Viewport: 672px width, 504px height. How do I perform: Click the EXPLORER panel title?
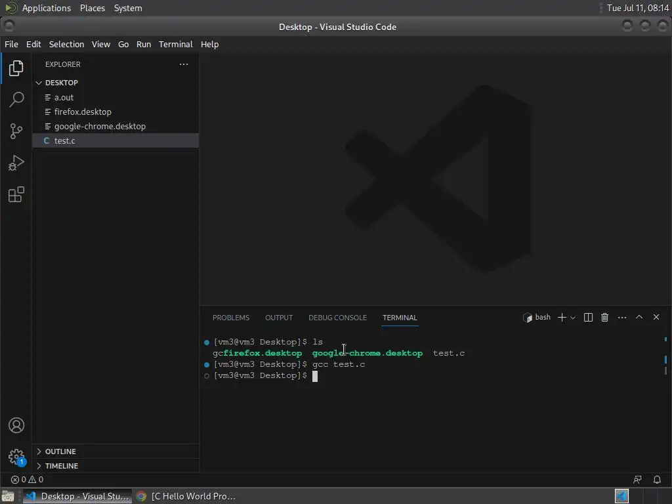63,64
